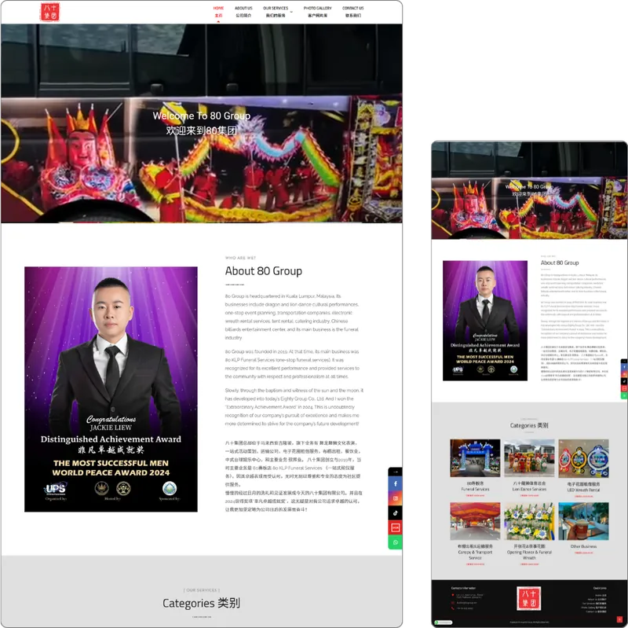Open Instagram icon in left mockup's social sidebar
The image size is (628, 628).
[396, 498]
